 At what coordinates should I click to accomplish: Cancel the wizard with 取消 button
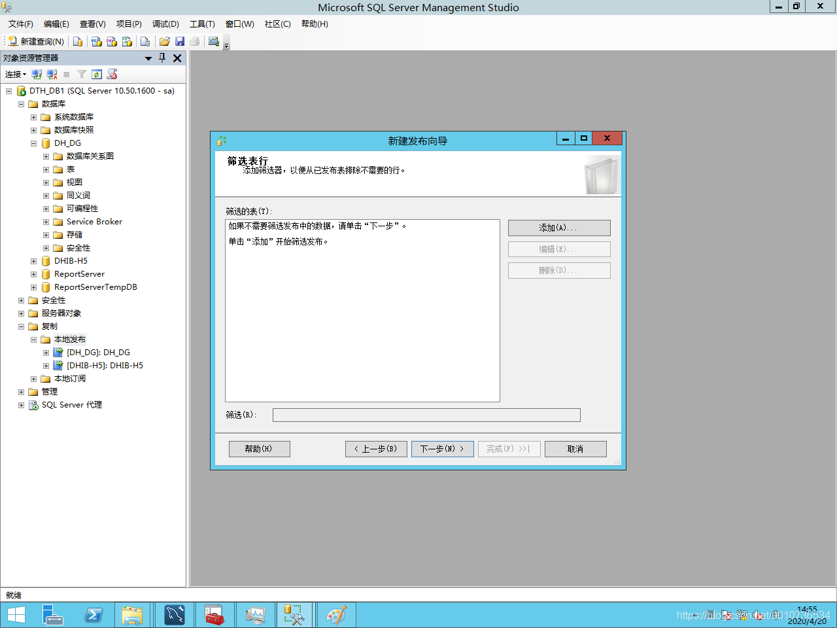pyautogui.click(x=575, y=449)
